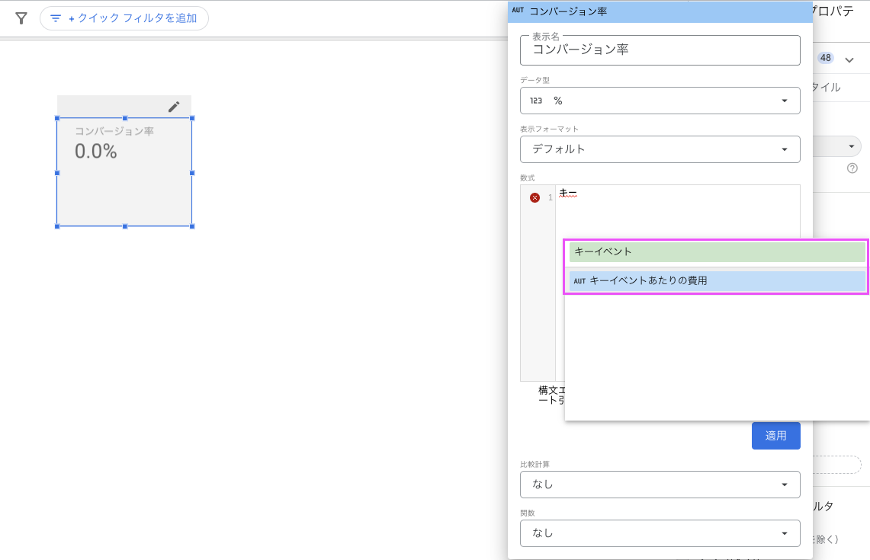Edit the 表示名 name field
870x560 pixels.
click(660, 50)
